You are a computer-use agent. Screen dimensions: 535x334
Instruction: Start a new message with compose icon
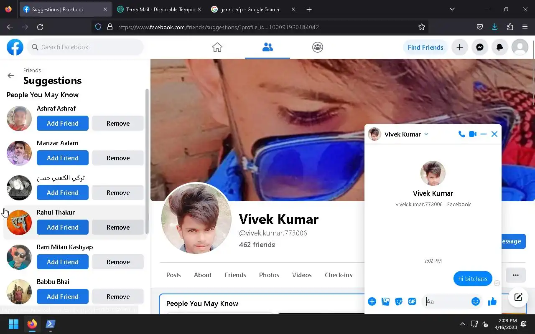518,297
